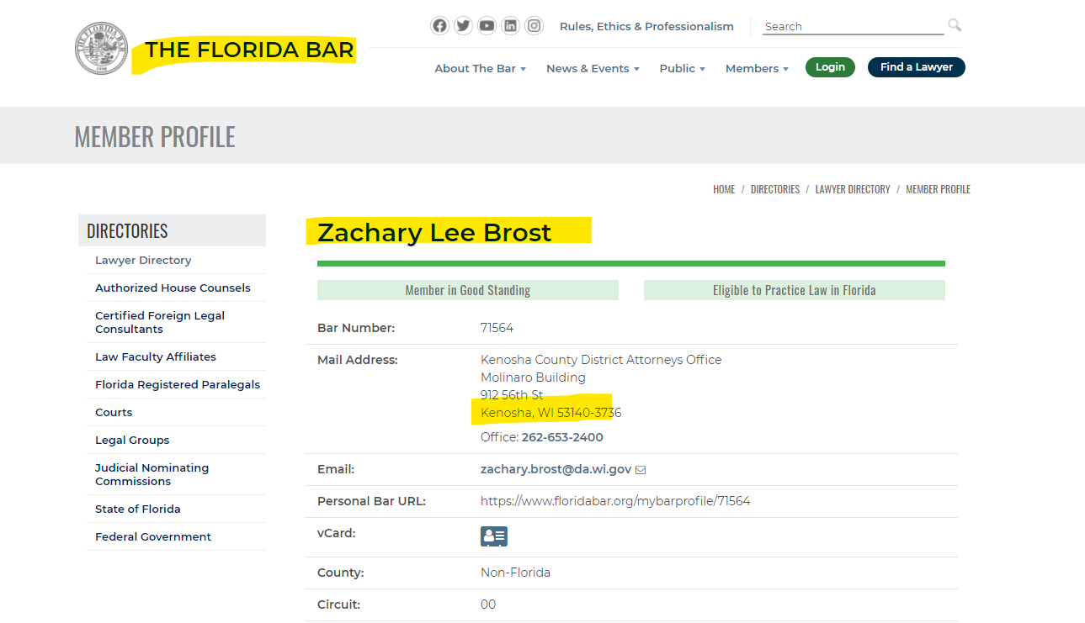This screenshot has width=1085, height=623.
Task: Click the DIRECTORIES sidebar heading
Action: pos(127,230)
